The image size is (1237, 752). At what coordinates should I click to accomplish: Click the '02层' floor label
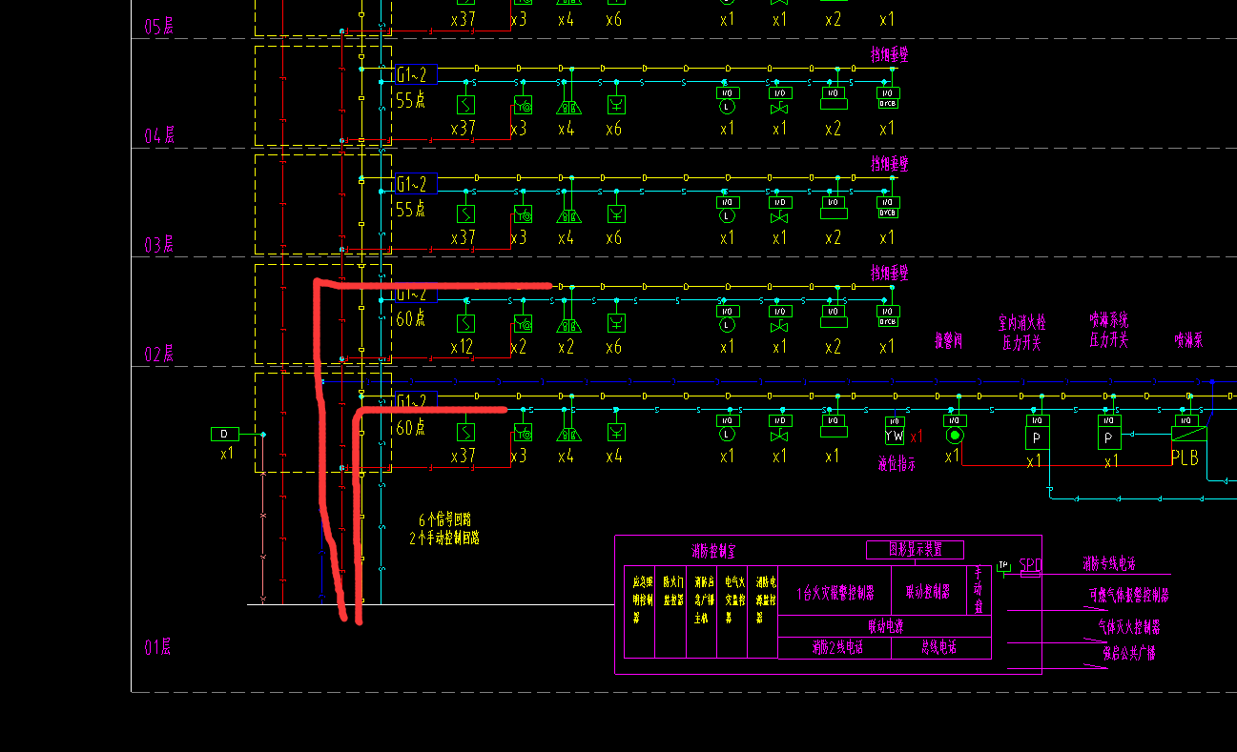pos(158,355)
